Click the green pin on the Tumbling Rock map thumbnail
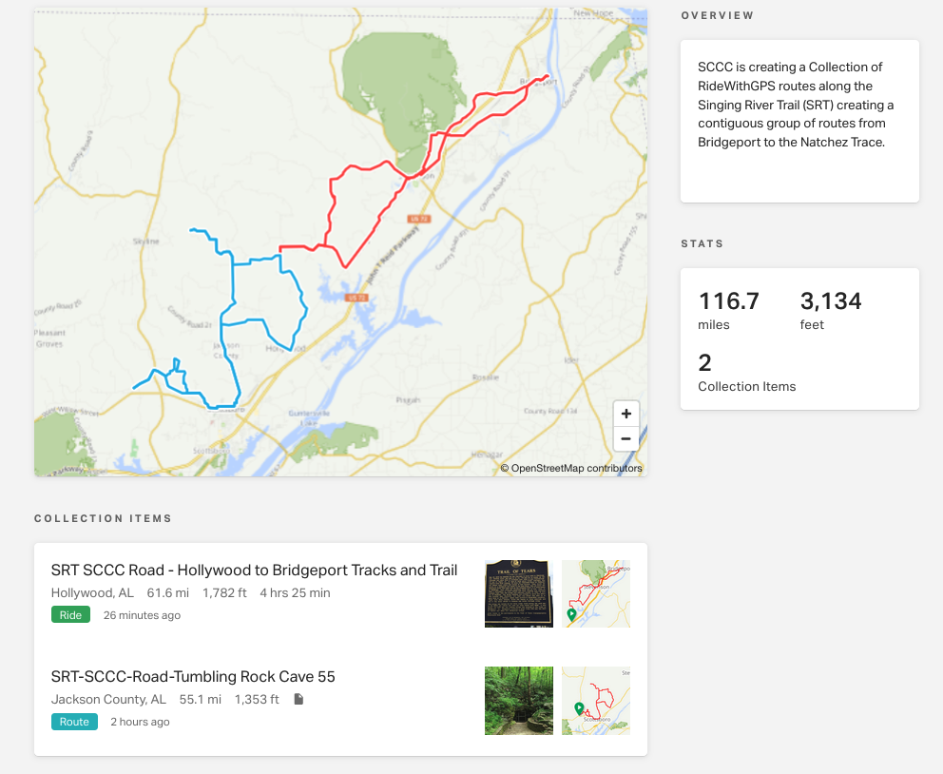This screenshot has height=774, width=943. point(577,709)
